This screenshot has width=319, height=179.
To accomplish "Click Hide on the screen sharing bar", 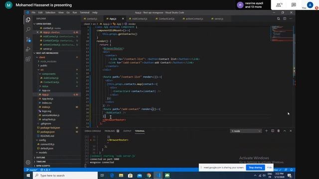I will 269,168.
